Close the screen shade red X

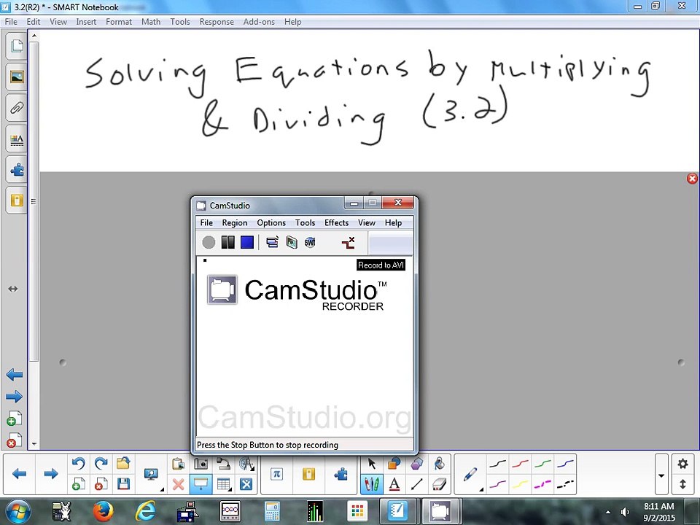(692, 179)
